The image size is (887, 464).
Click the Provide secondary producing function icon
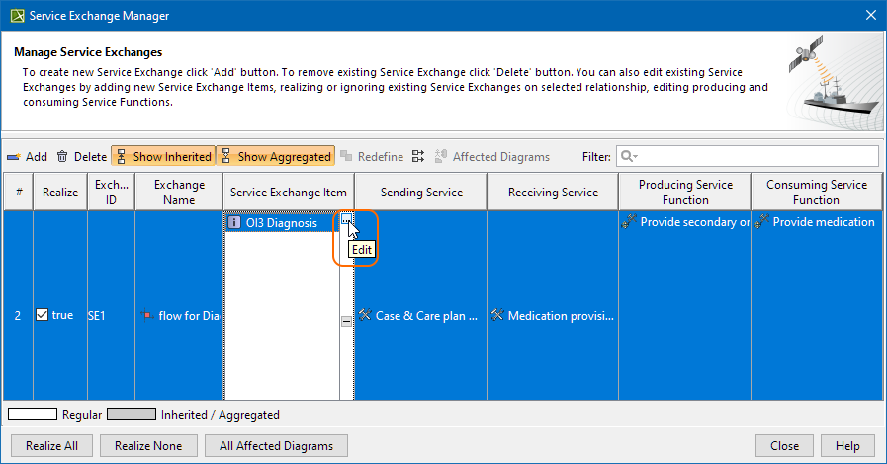click(x=628, y=223)
